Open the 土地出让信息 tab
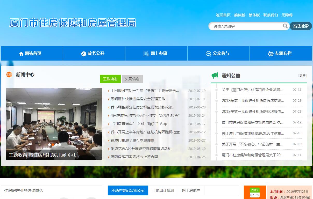The width and height of the screenshot is (313, 199). pyautogui.click(x=163, y=190)
